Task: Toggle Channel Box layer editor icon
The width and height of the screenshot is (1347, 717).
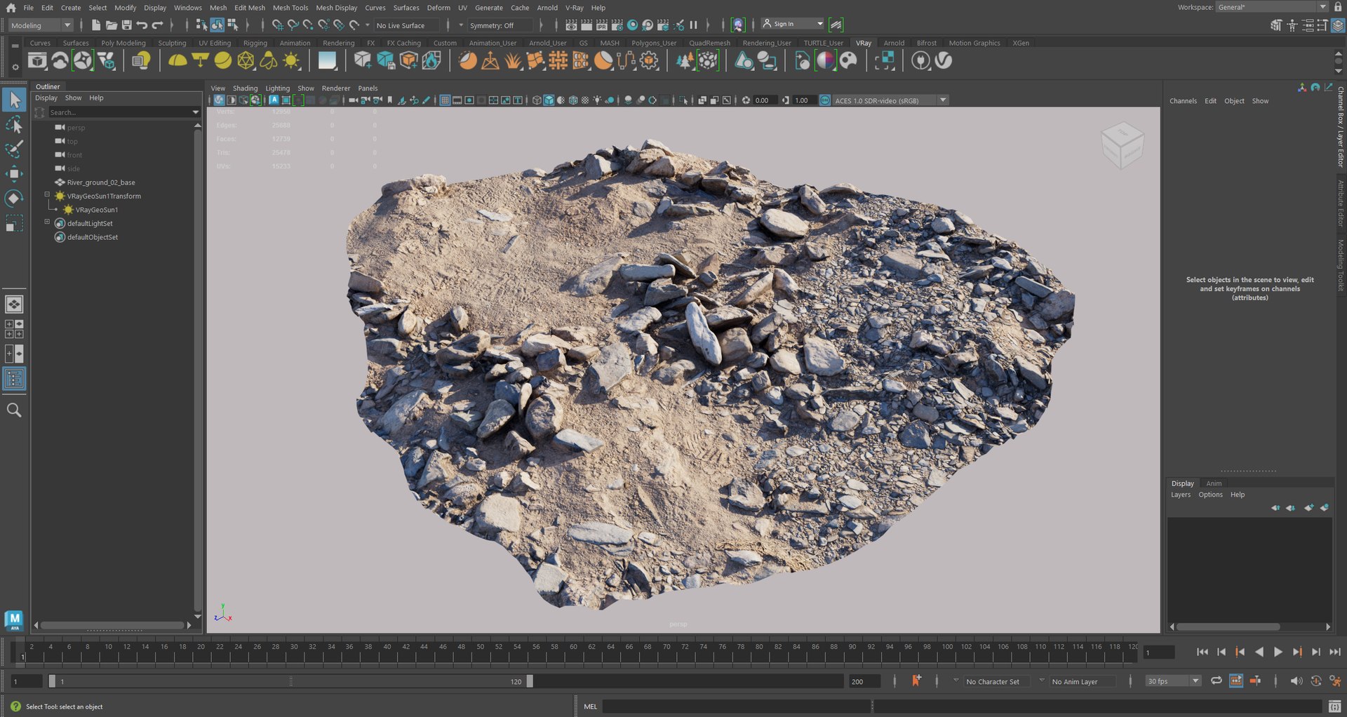Action: click(1338, 25)
